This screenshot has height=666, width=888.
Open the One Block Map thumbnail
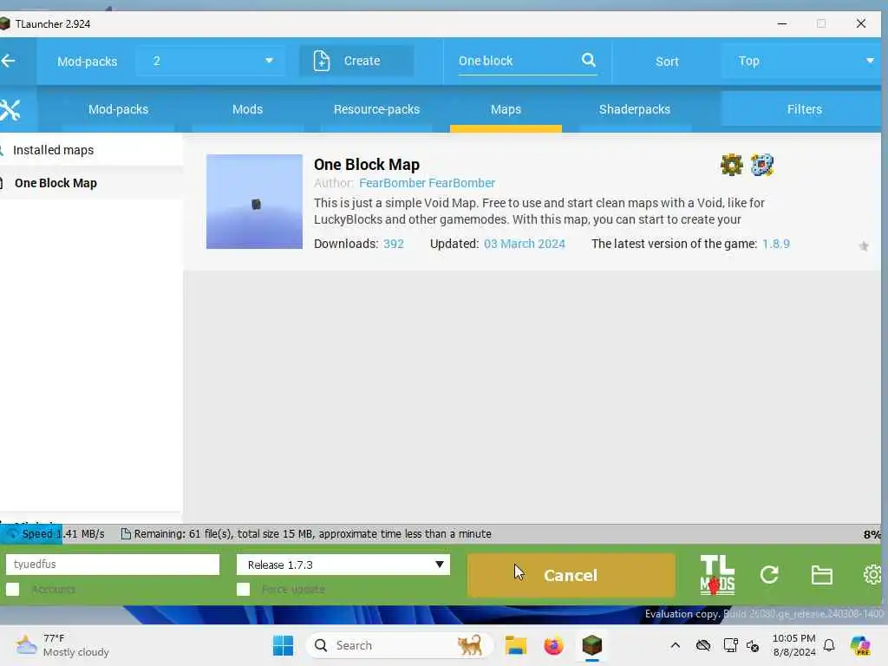pos(254,201)
